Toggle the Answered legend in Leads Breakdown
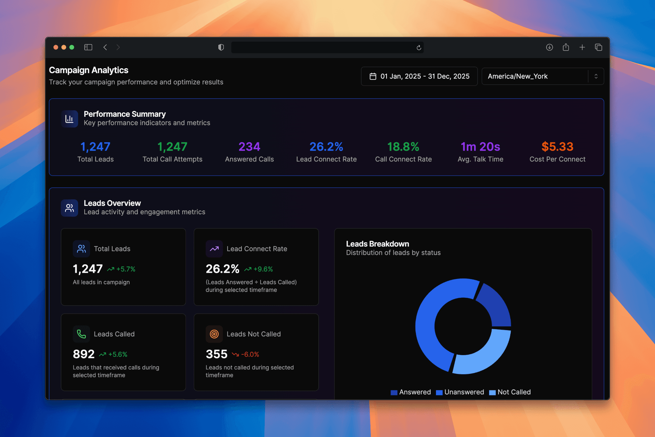655x437 pixels. tap(411, 392)
